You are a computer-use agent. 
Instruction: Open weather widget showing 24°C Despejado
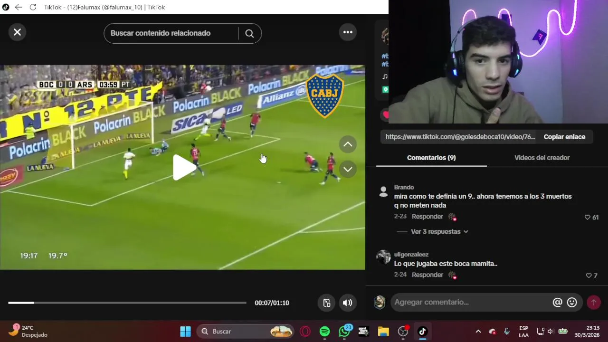[x=29, y=331]
